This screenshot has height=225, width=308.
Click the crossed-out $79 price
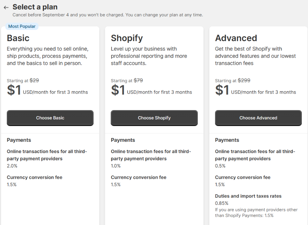click(x=138, y=80)
